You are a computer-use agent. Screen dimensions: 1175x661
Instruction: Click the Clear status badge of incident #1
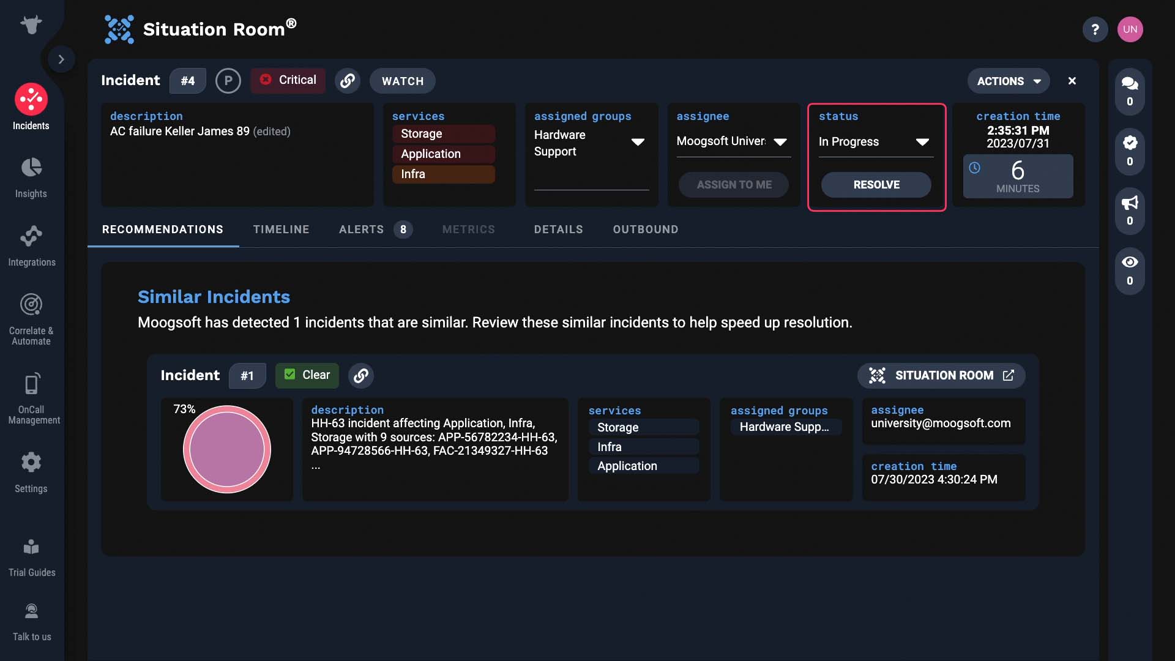point(307,375)
